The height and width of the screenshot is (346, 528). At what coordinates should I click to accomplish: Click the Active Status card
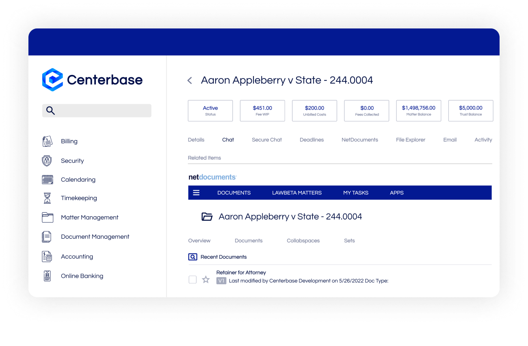point(210,111)
